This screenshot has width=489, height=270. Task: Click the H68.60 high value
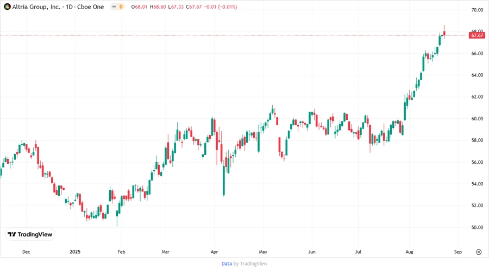tap(158, 7)
